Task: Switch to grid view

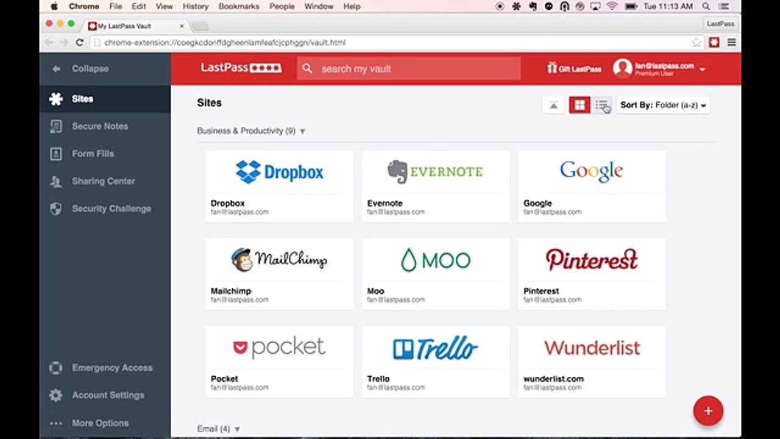Action: tap(580, 105)
